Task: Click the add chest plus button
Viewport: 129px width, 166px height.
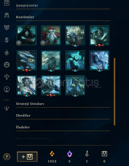Action: click(27, 157)
